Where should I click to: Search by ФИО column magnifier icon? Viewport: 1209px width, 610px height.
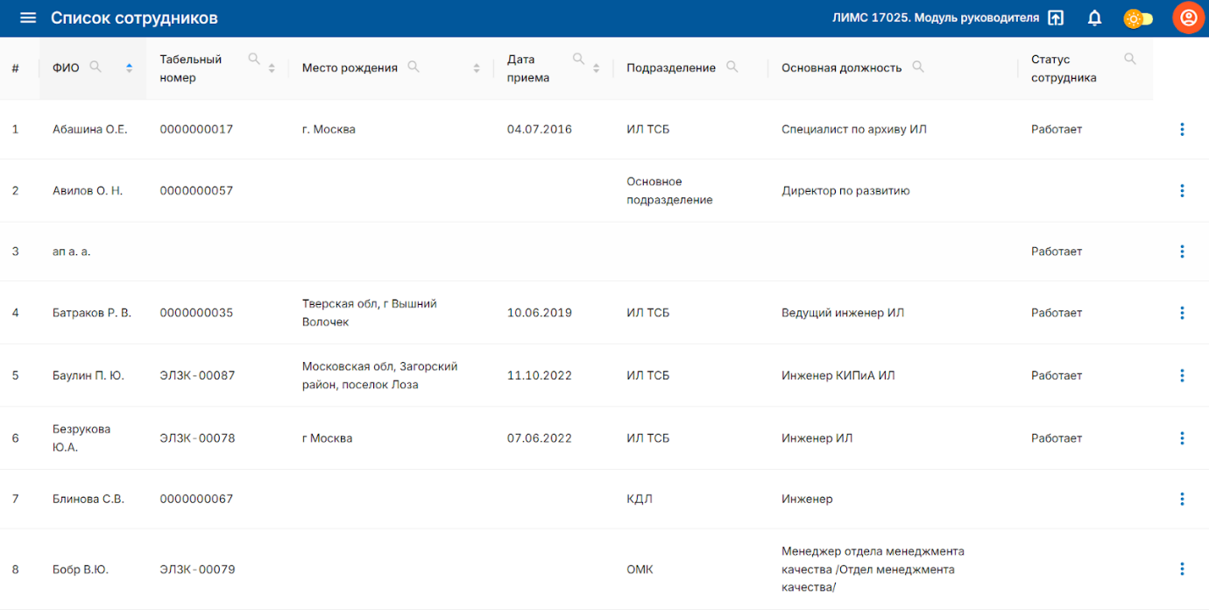coord(95,67)
